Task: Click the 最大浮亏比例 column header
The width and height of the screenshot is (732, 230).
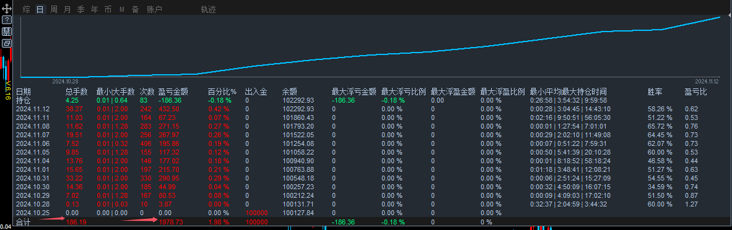Action: tap(404, 92)
